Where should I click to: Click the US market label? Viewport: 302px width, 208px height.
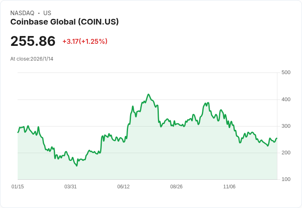point(47,13)
